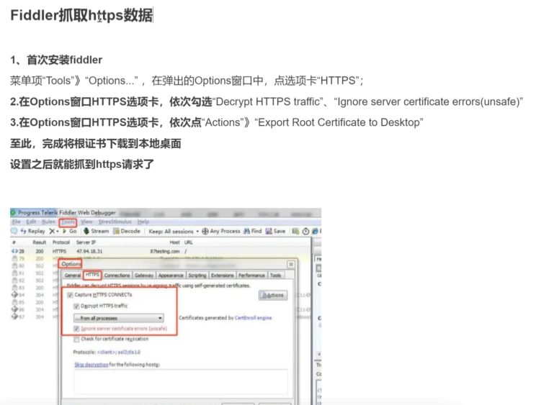The width and height of the screenshot is (541, 405).
Task: Toggle Capture HTTPS CONNECTs checkbox
Action: (70, 295)
